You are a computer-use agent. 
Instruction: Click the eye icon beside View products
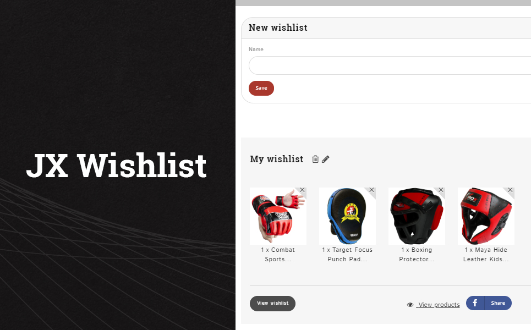pos(410,305)
